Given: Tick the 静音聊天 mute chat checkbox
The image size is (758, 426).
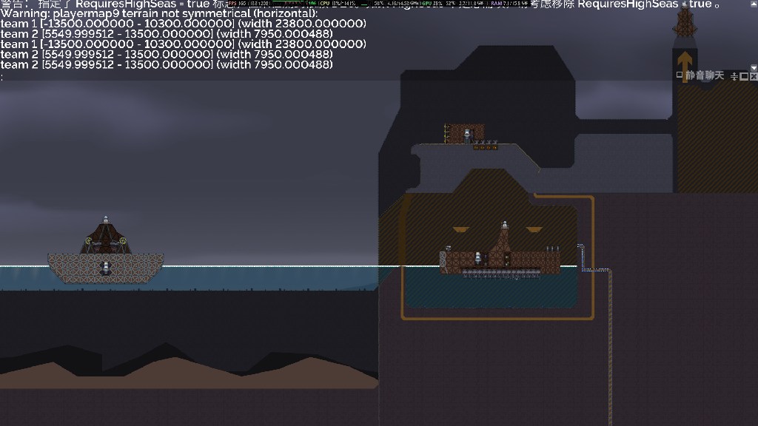Looking at the screenshot, I should [x=680, y=75].
